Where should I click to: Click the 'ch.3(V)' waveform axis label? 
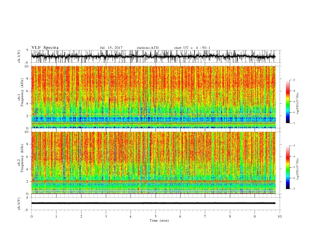coord(19,204)
